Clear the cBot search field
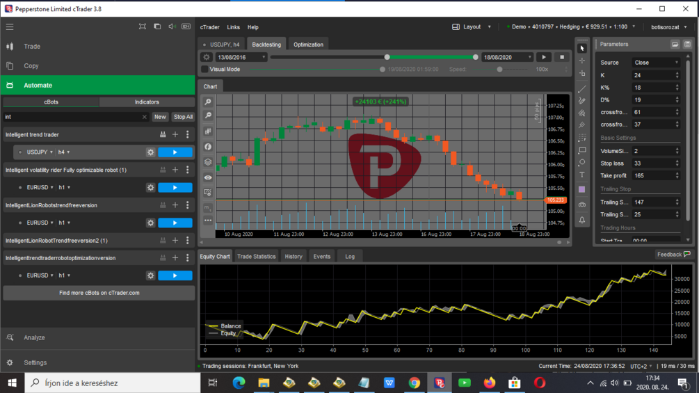The width and height of the screenshot is (699, 393). [145, 117]
